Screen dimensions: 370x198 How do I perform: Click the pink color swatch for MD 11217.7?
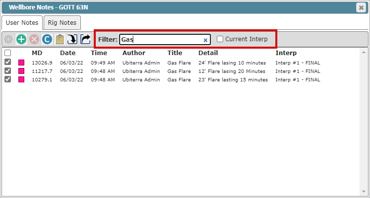point(21,71)
